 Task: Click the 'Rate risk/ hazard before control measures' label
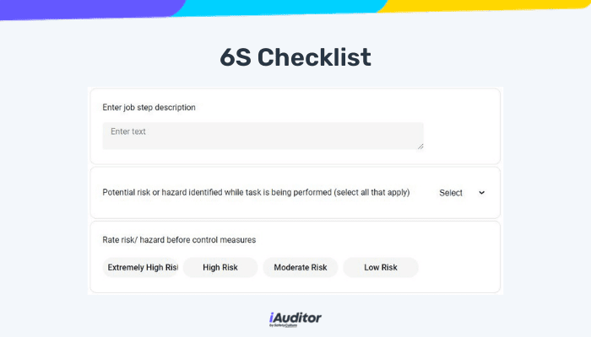tap(179, 239)
